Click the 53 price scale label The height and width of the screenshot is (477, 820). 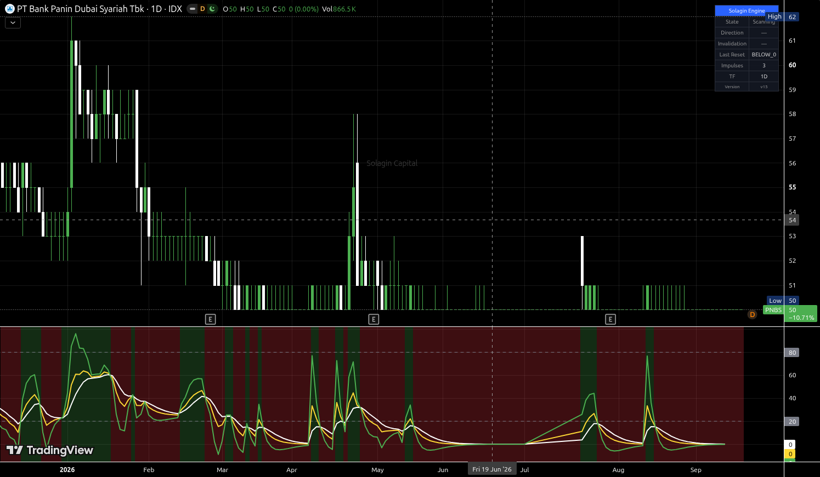(x=792, y=236)
